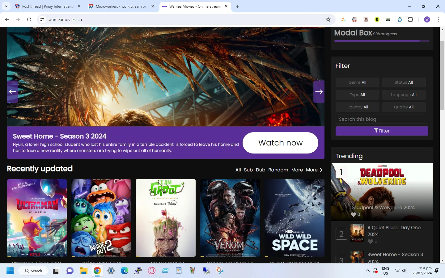The width and height of the screenshot is (445, 278).
Task: Like A Quiet Place with heart icon
Action: [370, 242]
